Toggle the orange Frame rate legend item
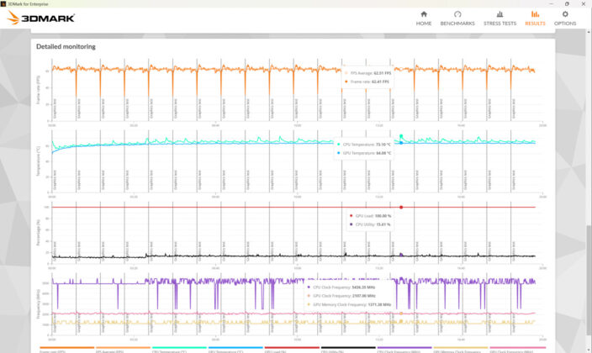This screenshot has height=353, width=592. click(x=66, y=350)
